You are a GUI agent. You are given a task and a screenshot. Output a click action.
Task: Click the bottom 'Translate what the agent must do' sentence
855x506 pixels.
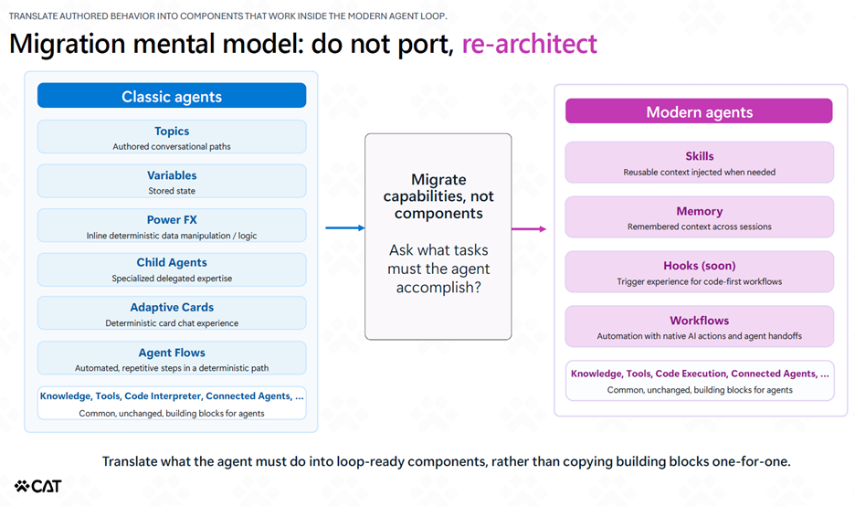446,461
